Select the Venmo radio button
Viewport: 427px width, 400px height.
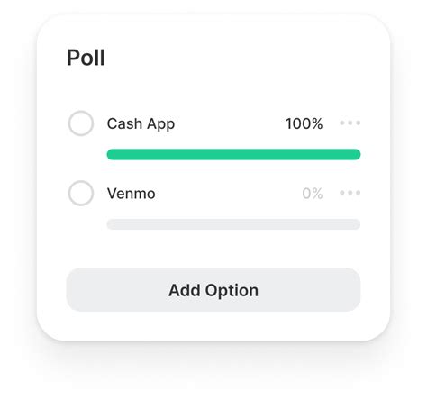point(81,193)
